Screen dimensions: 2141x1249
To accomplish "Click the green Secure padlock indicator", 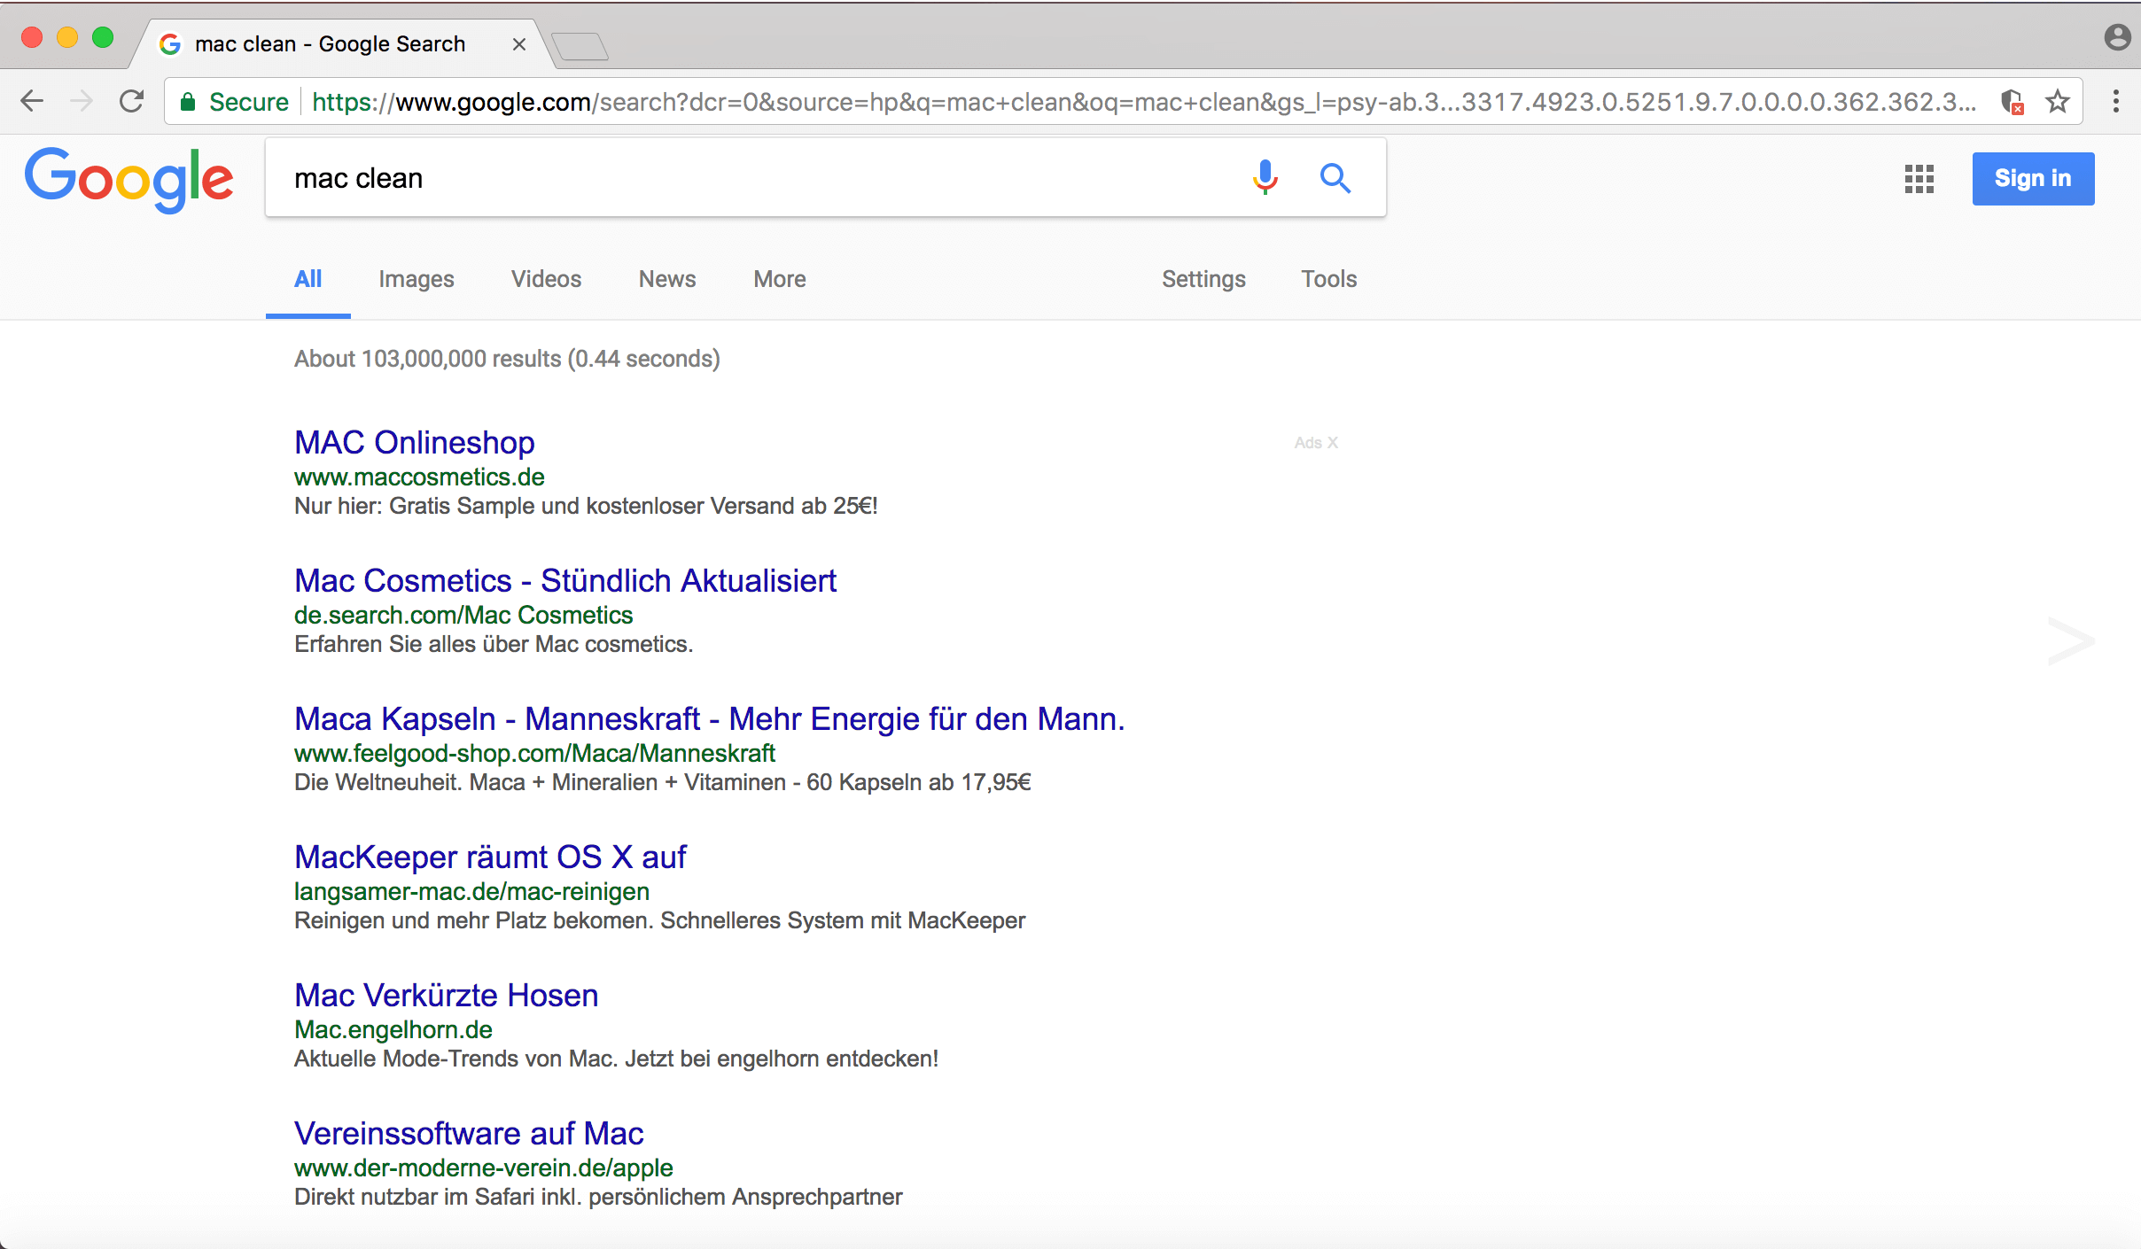I will [236, 102].
